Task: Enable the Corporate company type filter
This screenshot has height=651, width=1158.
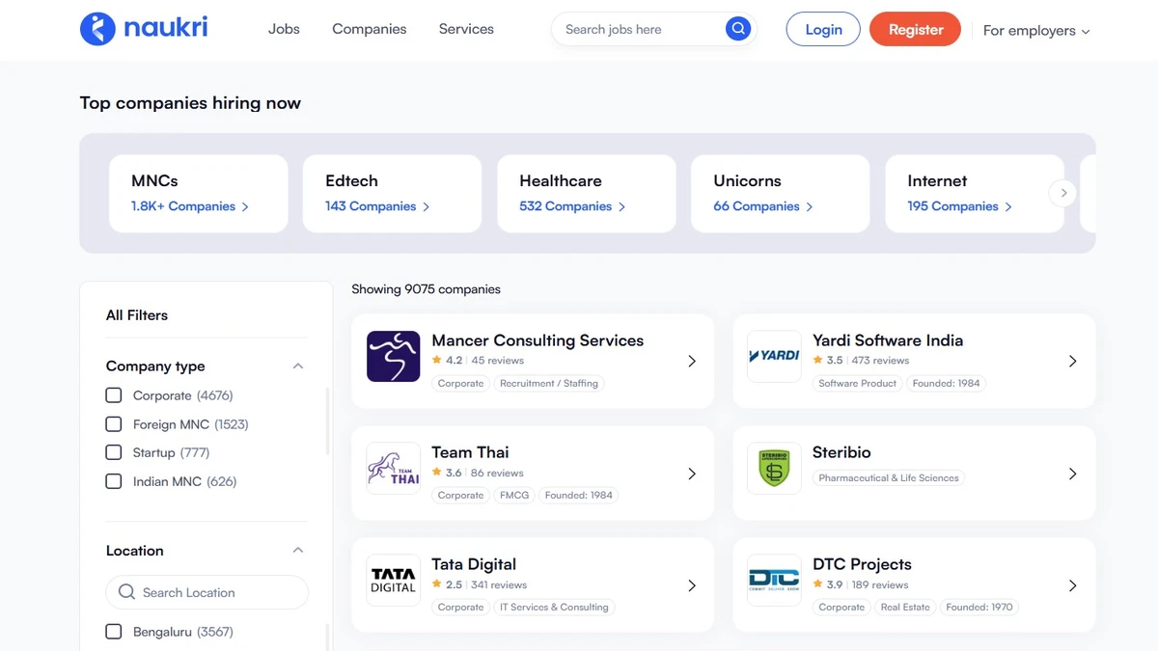Action: [x=113, y=394]
